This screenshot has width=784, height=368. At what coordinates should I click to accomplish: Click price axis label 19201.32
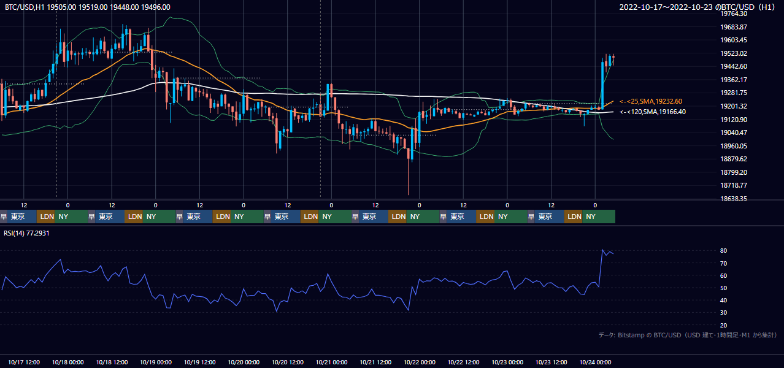coord(734,106)
